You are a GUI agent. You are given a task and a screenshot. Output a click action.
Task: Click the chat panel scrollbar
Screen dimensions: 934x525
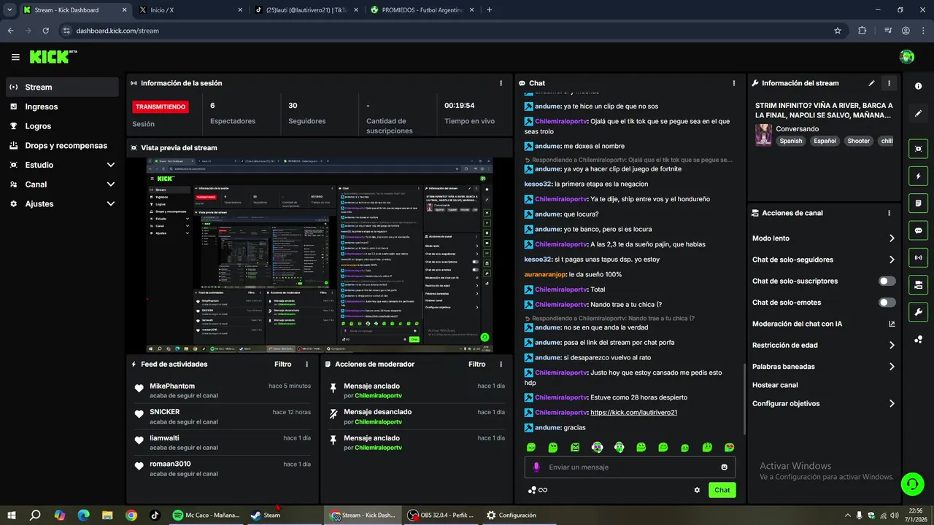click(x=744, y=397)
